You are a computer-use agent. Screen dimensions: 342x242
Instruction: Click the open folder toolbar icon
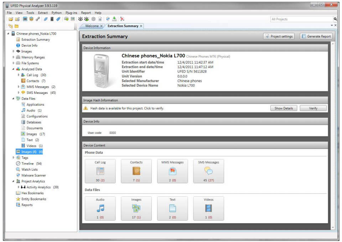tap(11, 19)
